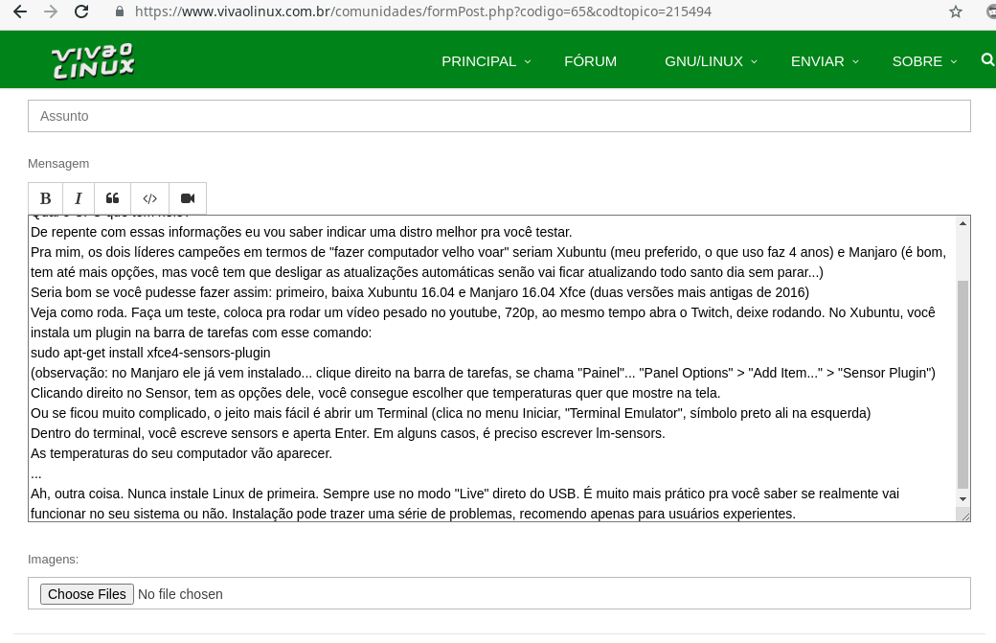This screenshot has height=643, width=996.
Task: Expand the PRINCIPAL dropdown menu
Action: (x=486, y=61)
